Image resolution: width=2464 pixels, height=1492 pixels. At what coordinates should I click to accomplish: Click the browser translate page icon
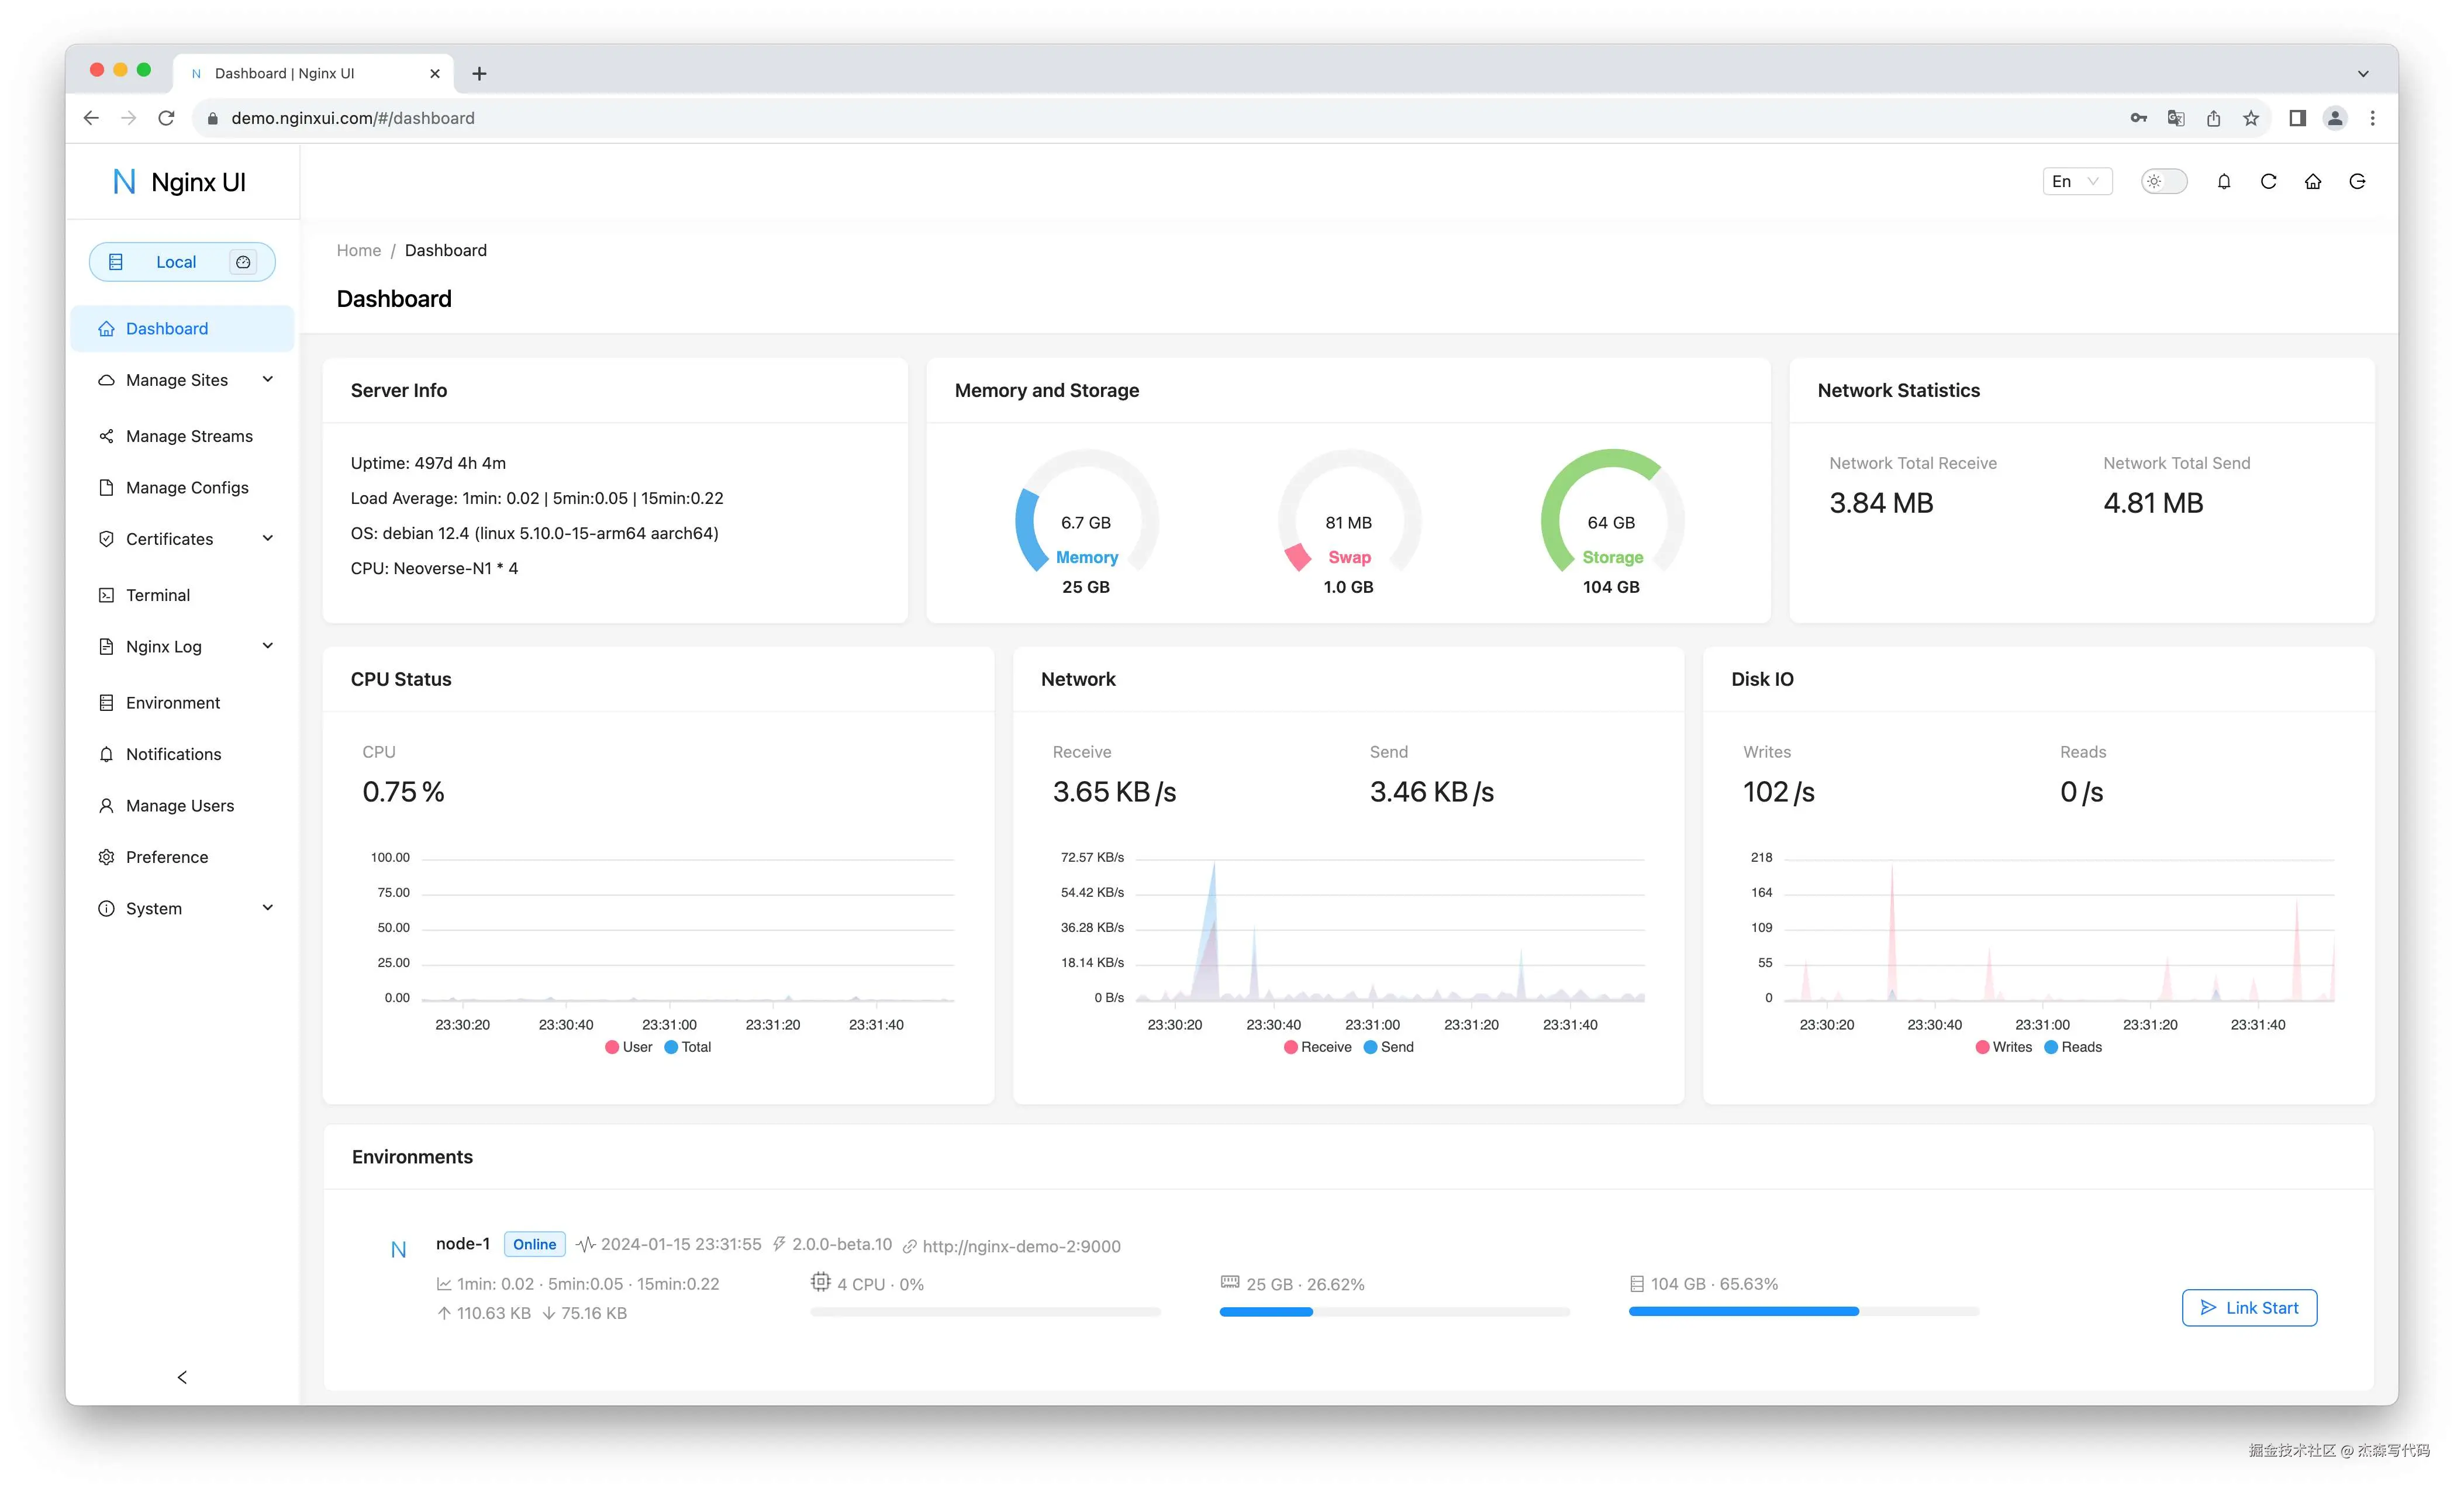point(2175,118)
